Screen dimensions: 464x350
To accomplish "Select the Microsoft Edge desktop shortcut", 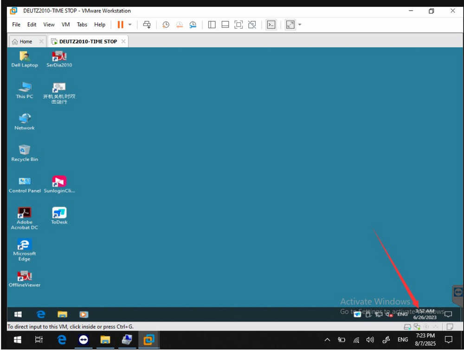I will pos(25,250).
